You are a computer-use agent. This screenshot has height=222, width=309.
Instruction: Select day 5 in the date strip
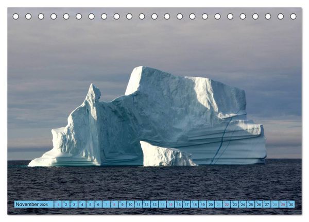click(x=90, y=204)
